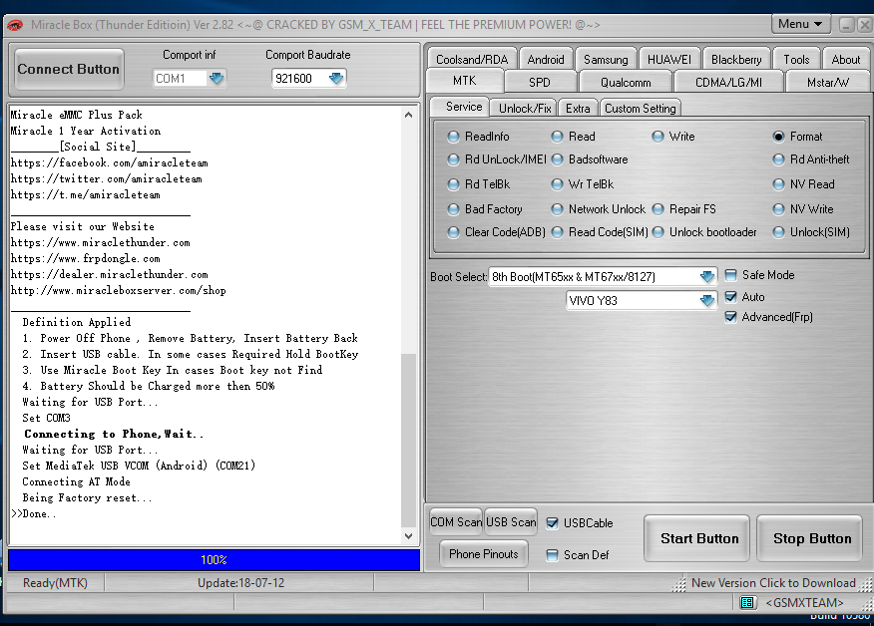Switch to the Qualcomm tab
This screenshot has width=874, height=626.
click(626, 83)
